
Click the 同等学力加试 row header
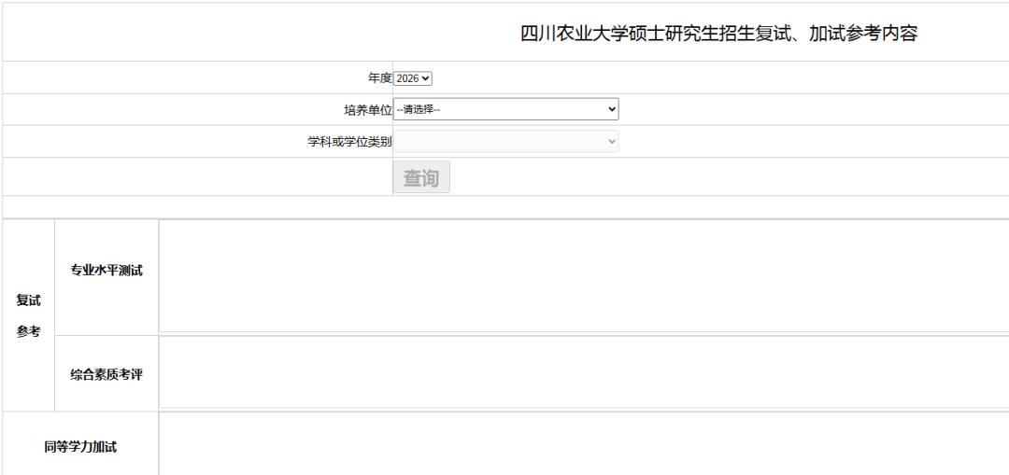(80, 447)
